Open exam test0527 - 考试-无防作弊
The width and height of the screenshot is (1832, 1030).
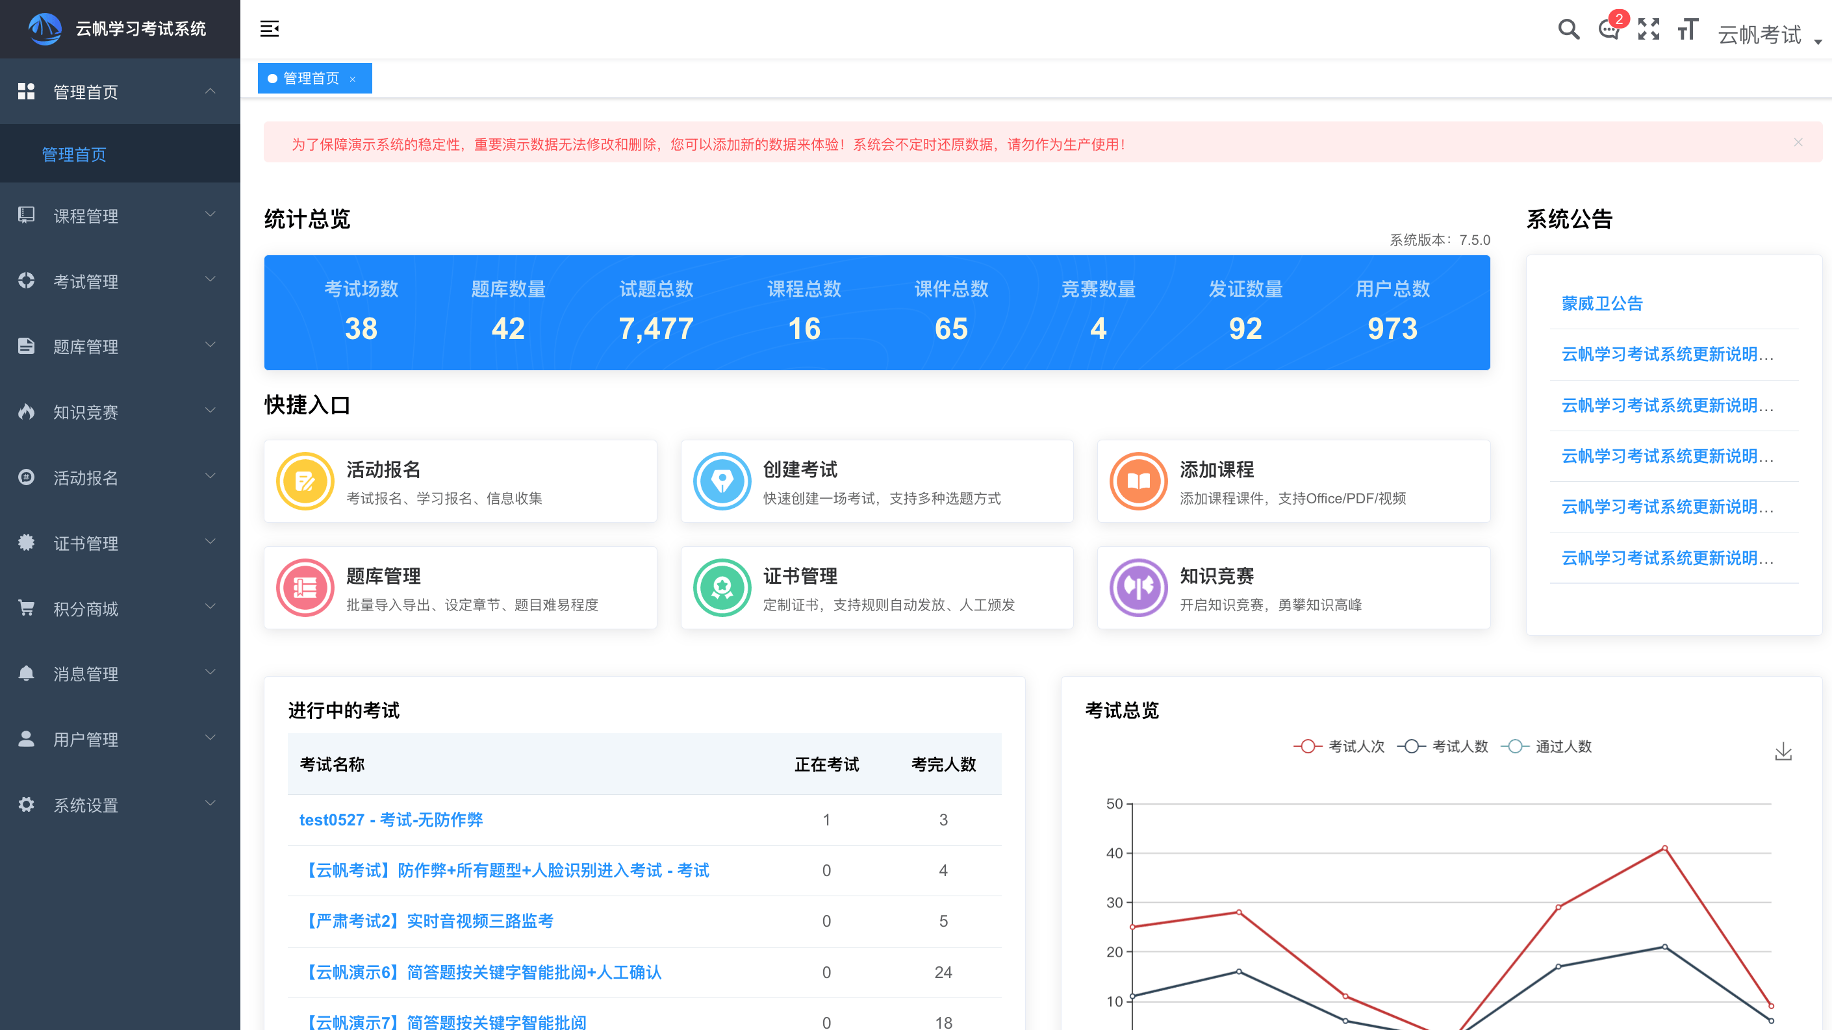[x=390, y=820]
